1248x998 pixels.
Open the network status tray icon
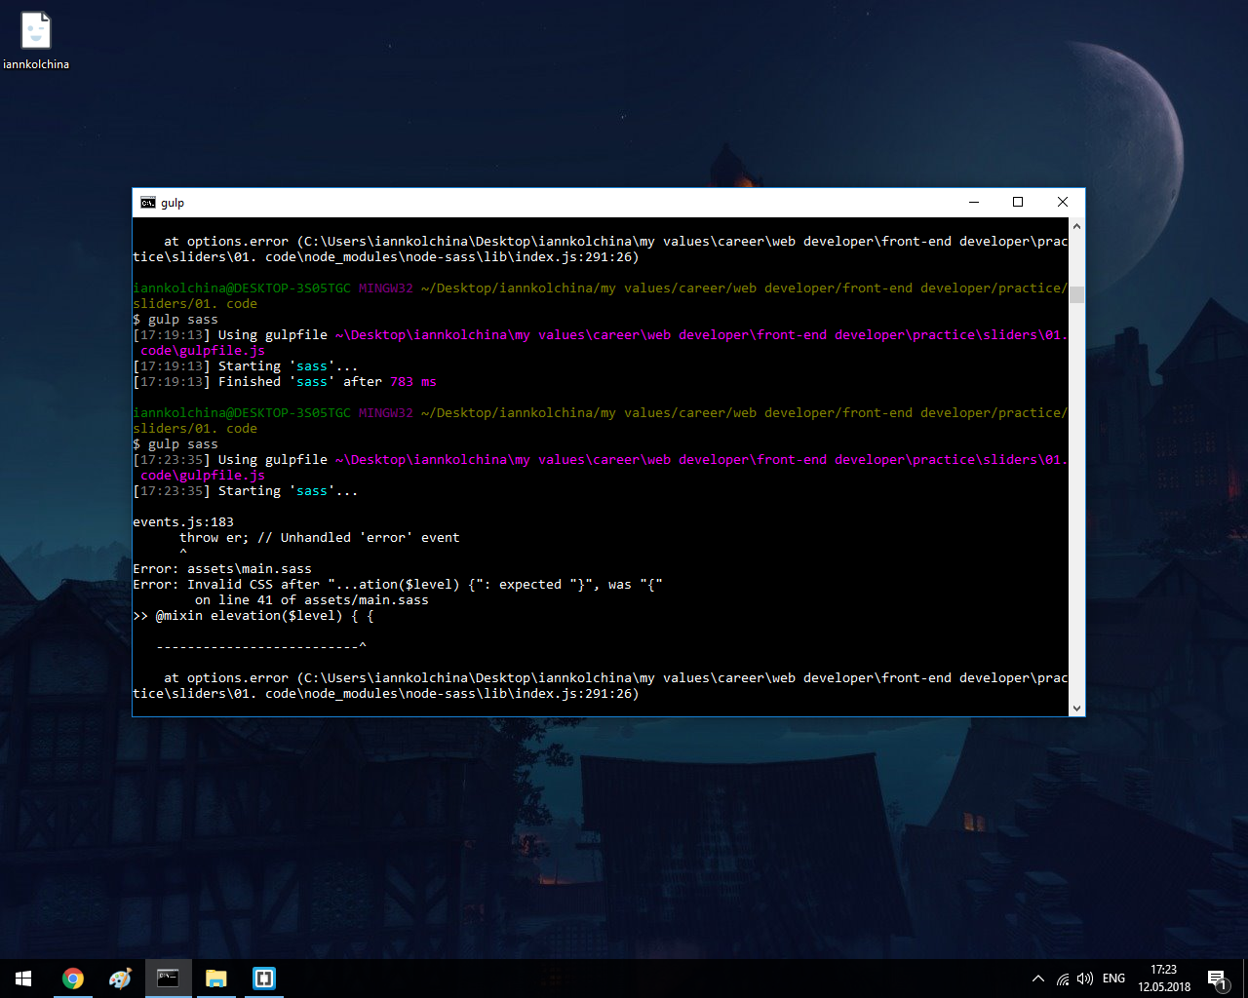[x=1063, y=979]
